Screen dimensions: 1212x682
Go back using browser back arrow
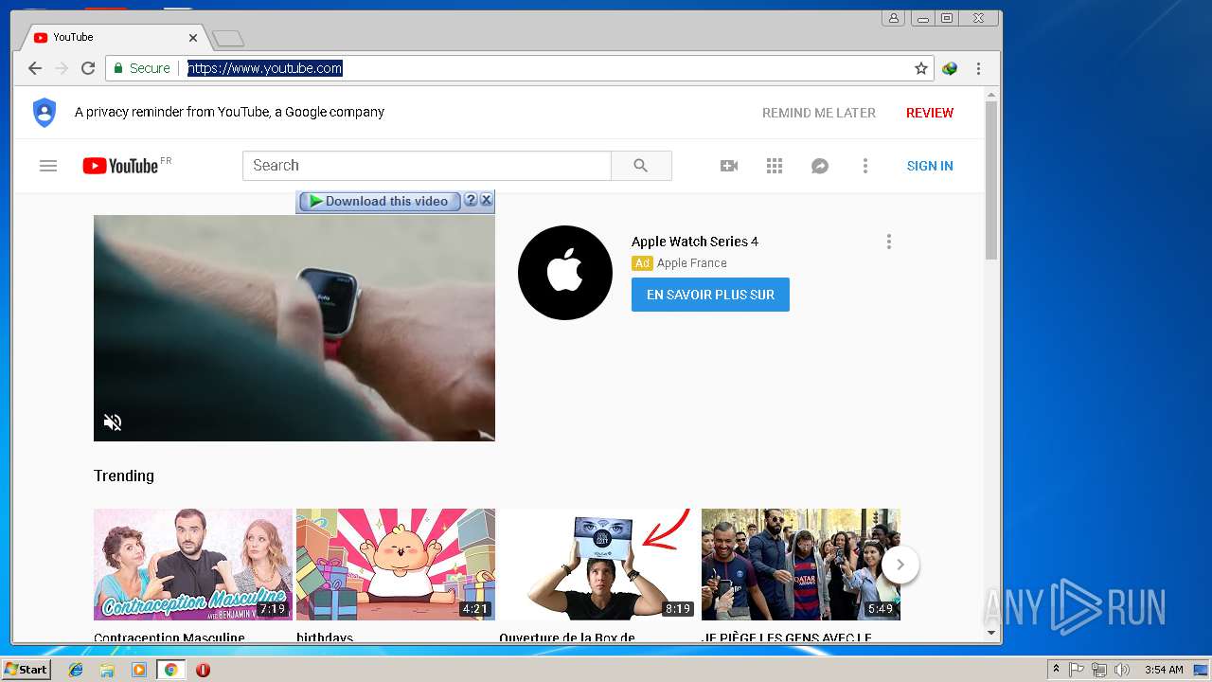coord(35,68)
